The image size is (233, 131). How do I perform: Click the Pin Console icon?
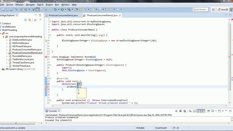coord(208,111)
